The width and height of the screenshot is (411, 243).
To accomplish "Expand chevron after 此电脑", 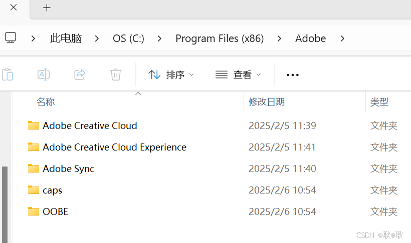I will (x=97, y=38).
